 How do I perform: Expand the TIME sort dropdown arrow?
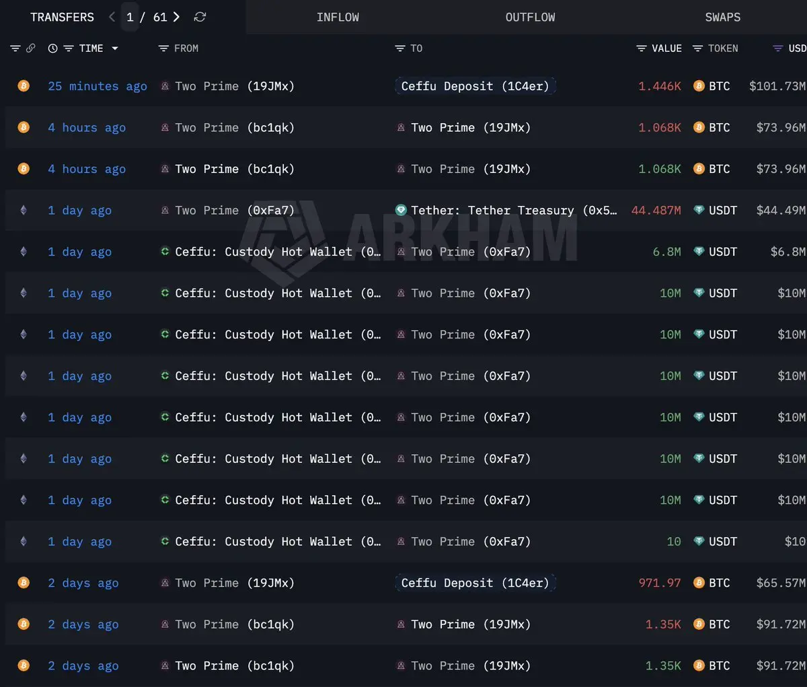pyautogui.click(x=115, y=48)
